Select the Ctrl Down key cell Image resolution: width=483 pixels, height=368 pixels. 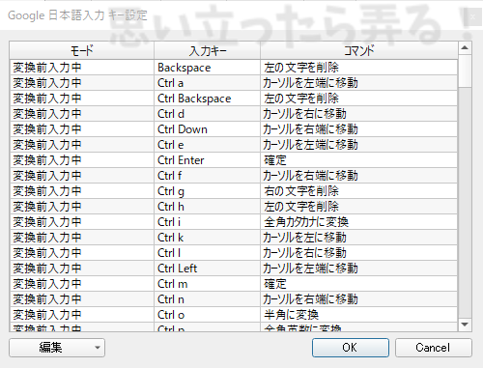[207, 129]
